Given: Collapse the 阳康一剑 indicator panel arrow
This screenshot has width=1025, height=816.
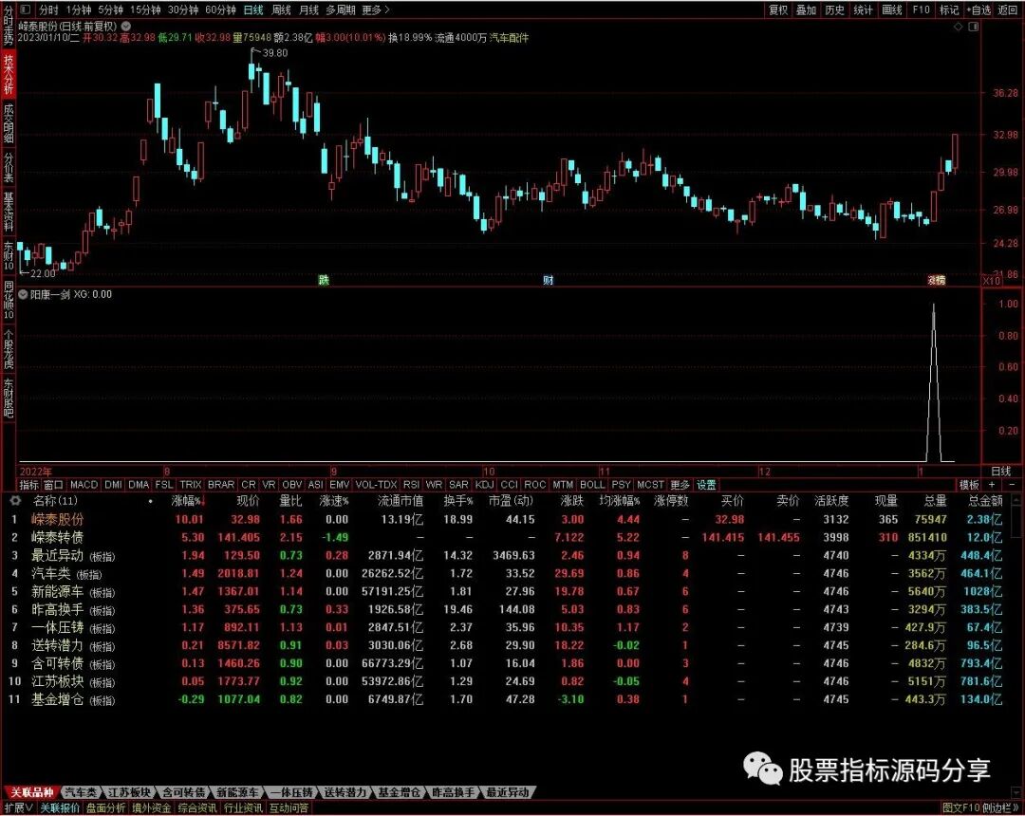Looking at the screenshot, I should (x=23, y=295).
